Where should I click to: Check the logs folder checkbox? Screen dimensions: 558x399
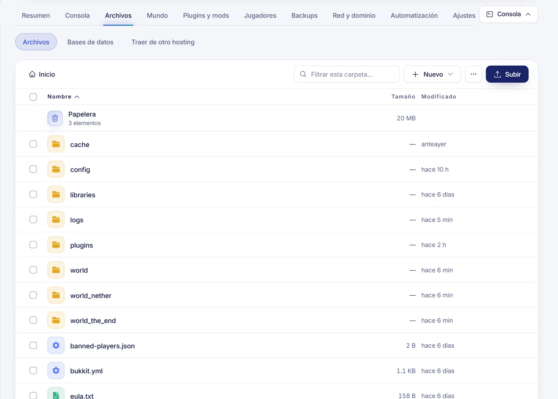click(x=33, y=219)
